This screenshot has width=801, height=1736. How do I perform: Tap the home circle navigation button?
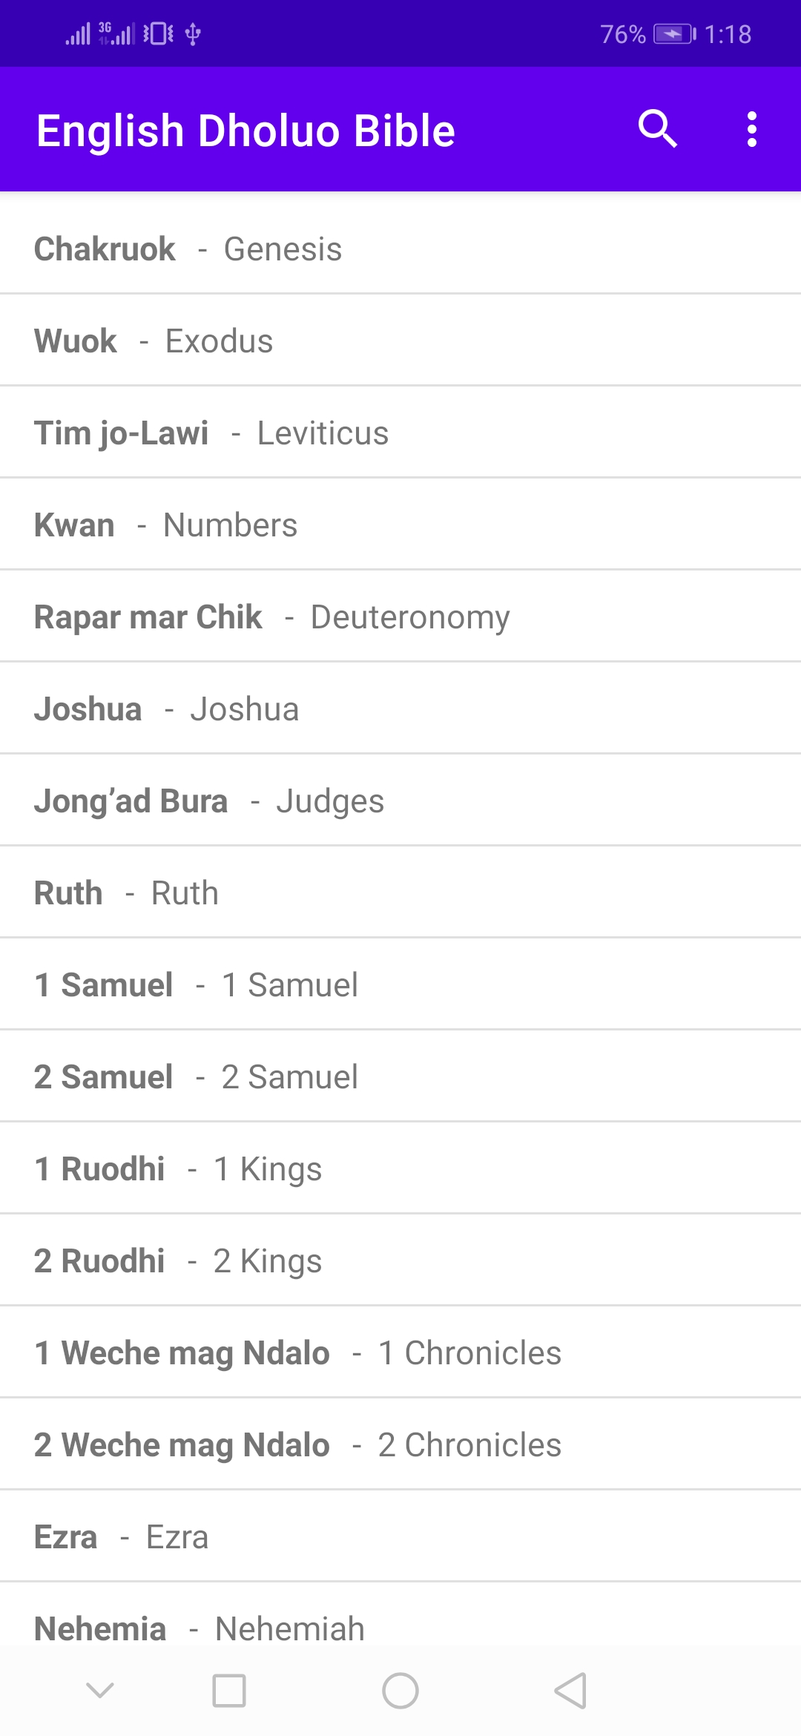click(400, 1691)
